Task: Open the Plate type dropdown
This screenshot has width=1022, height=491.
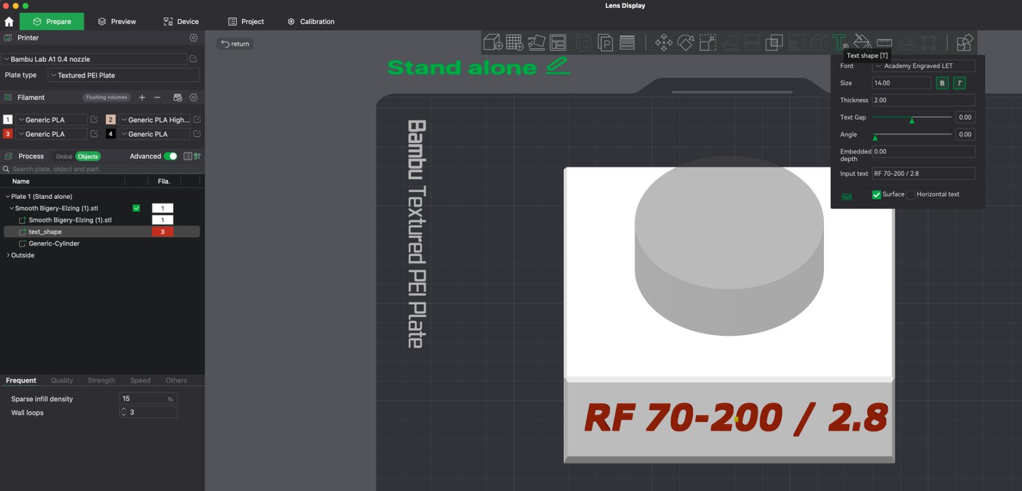Action: [x=124, y=75]
